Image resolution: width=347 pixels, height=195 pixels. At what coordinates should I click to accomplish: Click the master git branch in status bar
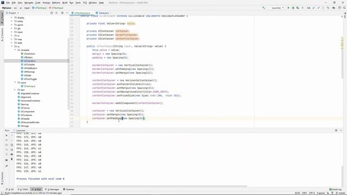(x=340, y=193)
